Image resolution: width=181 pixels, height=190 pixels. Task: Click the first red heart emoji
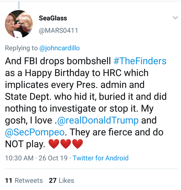pyautogui.click(x=54, y=144)
